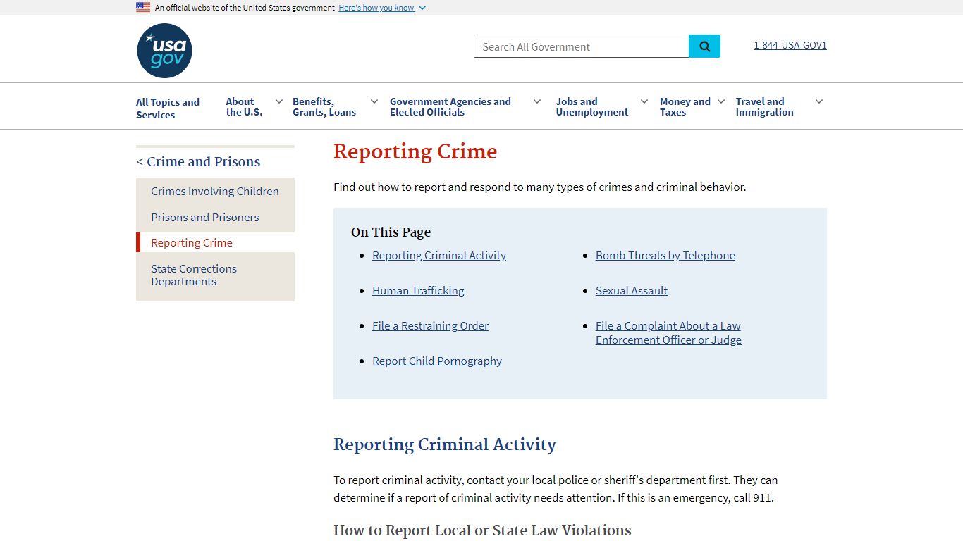Click the magnifying glass search button
The width and height of the screenshot is (963, 541).
point(704,46)
